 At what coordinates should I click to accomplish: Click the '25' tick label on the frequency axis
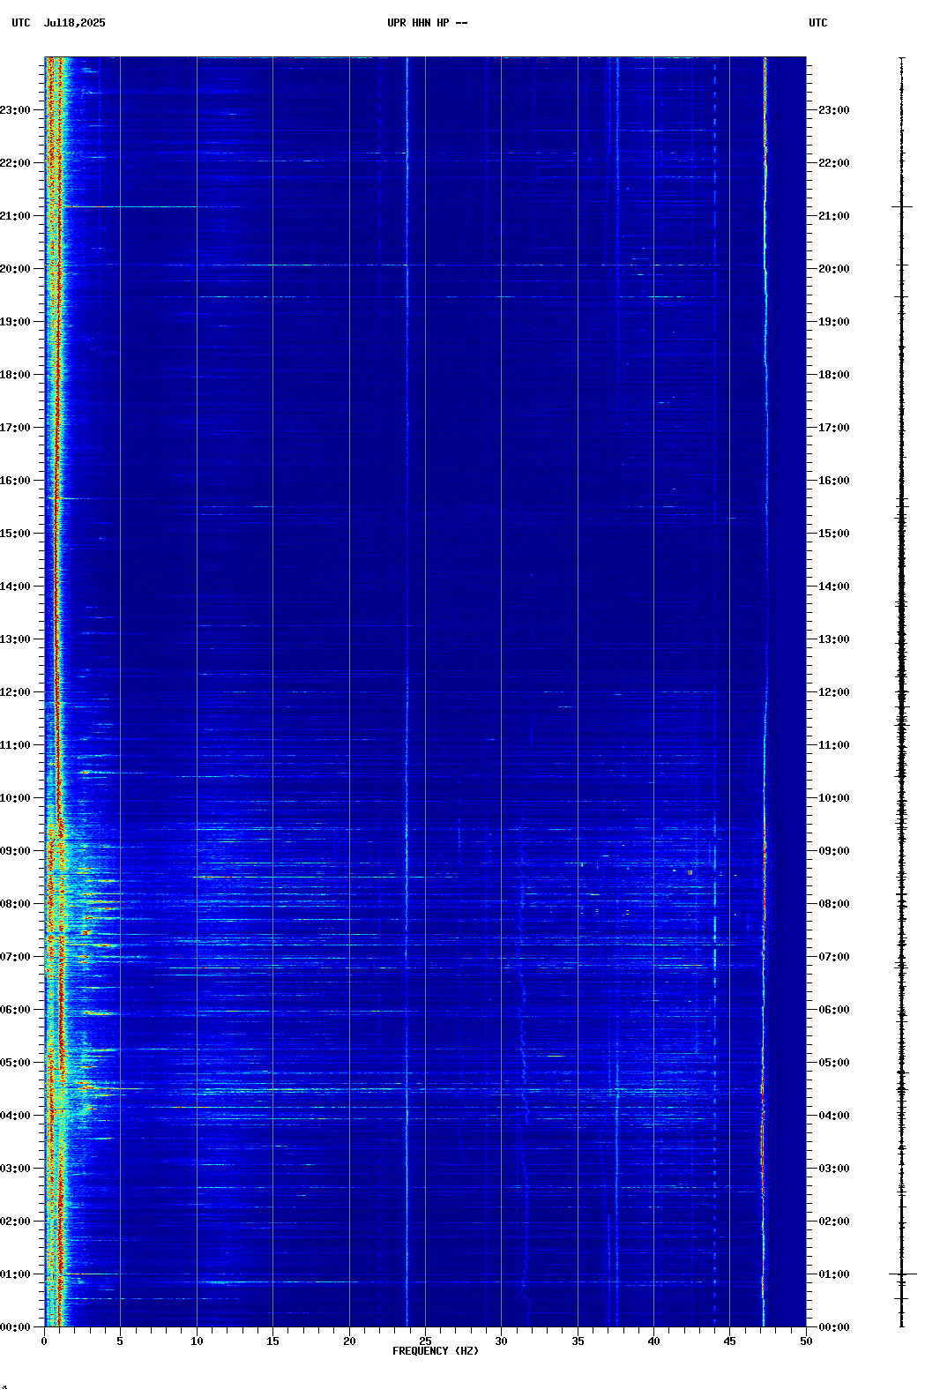(x=425, y=1341)
